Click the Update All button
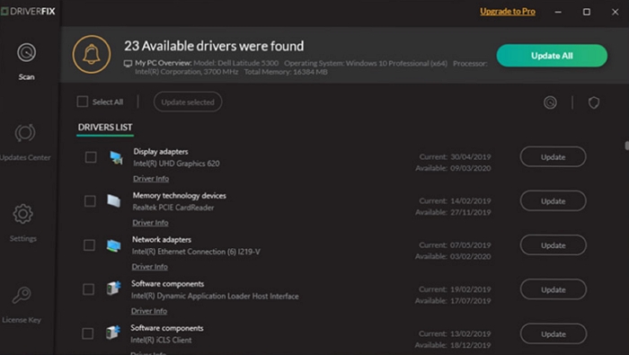Viewport: 629px width, 355px height. [552, 56]
